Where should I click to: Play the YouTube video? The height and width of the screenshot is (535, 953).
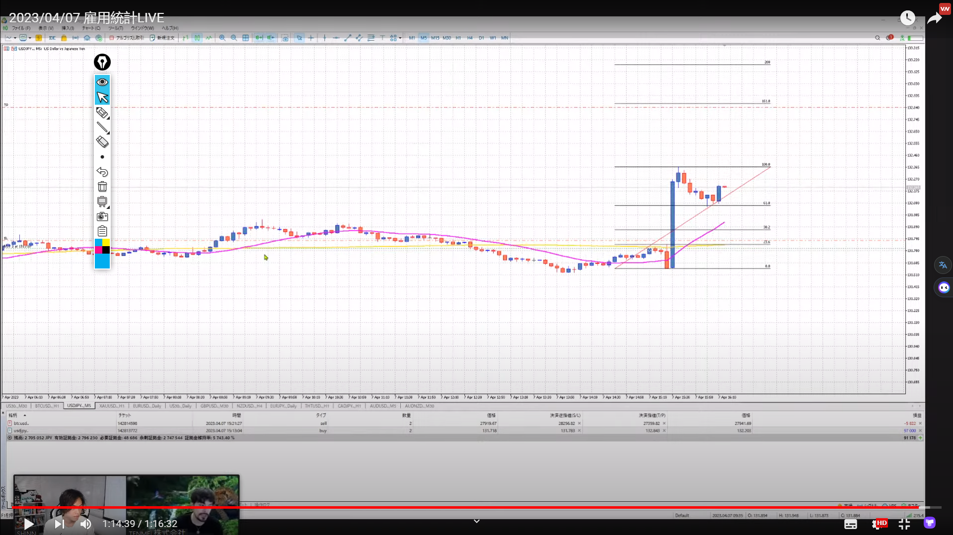click(x=29, y=524)
